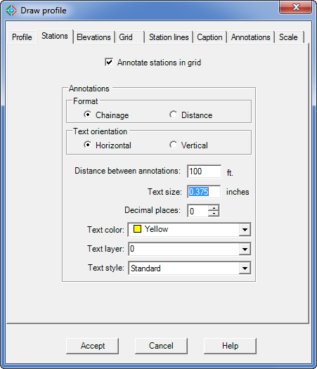Click the Accept button
The height and width of the screenshot is (369, 317).
pos(93,346)
